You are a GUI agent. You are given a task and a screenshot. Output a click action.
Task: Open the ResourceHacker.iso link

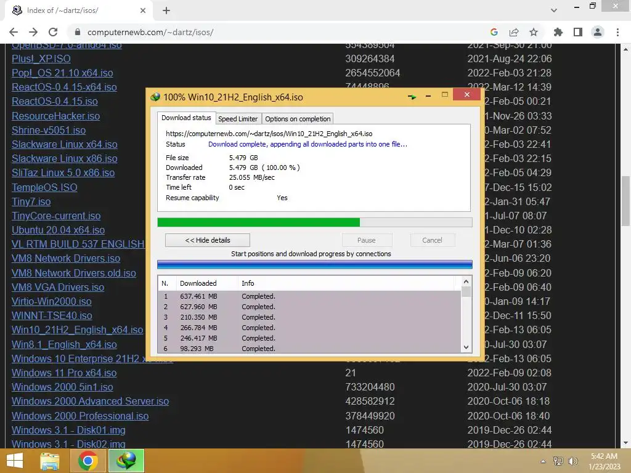(56, 116)
